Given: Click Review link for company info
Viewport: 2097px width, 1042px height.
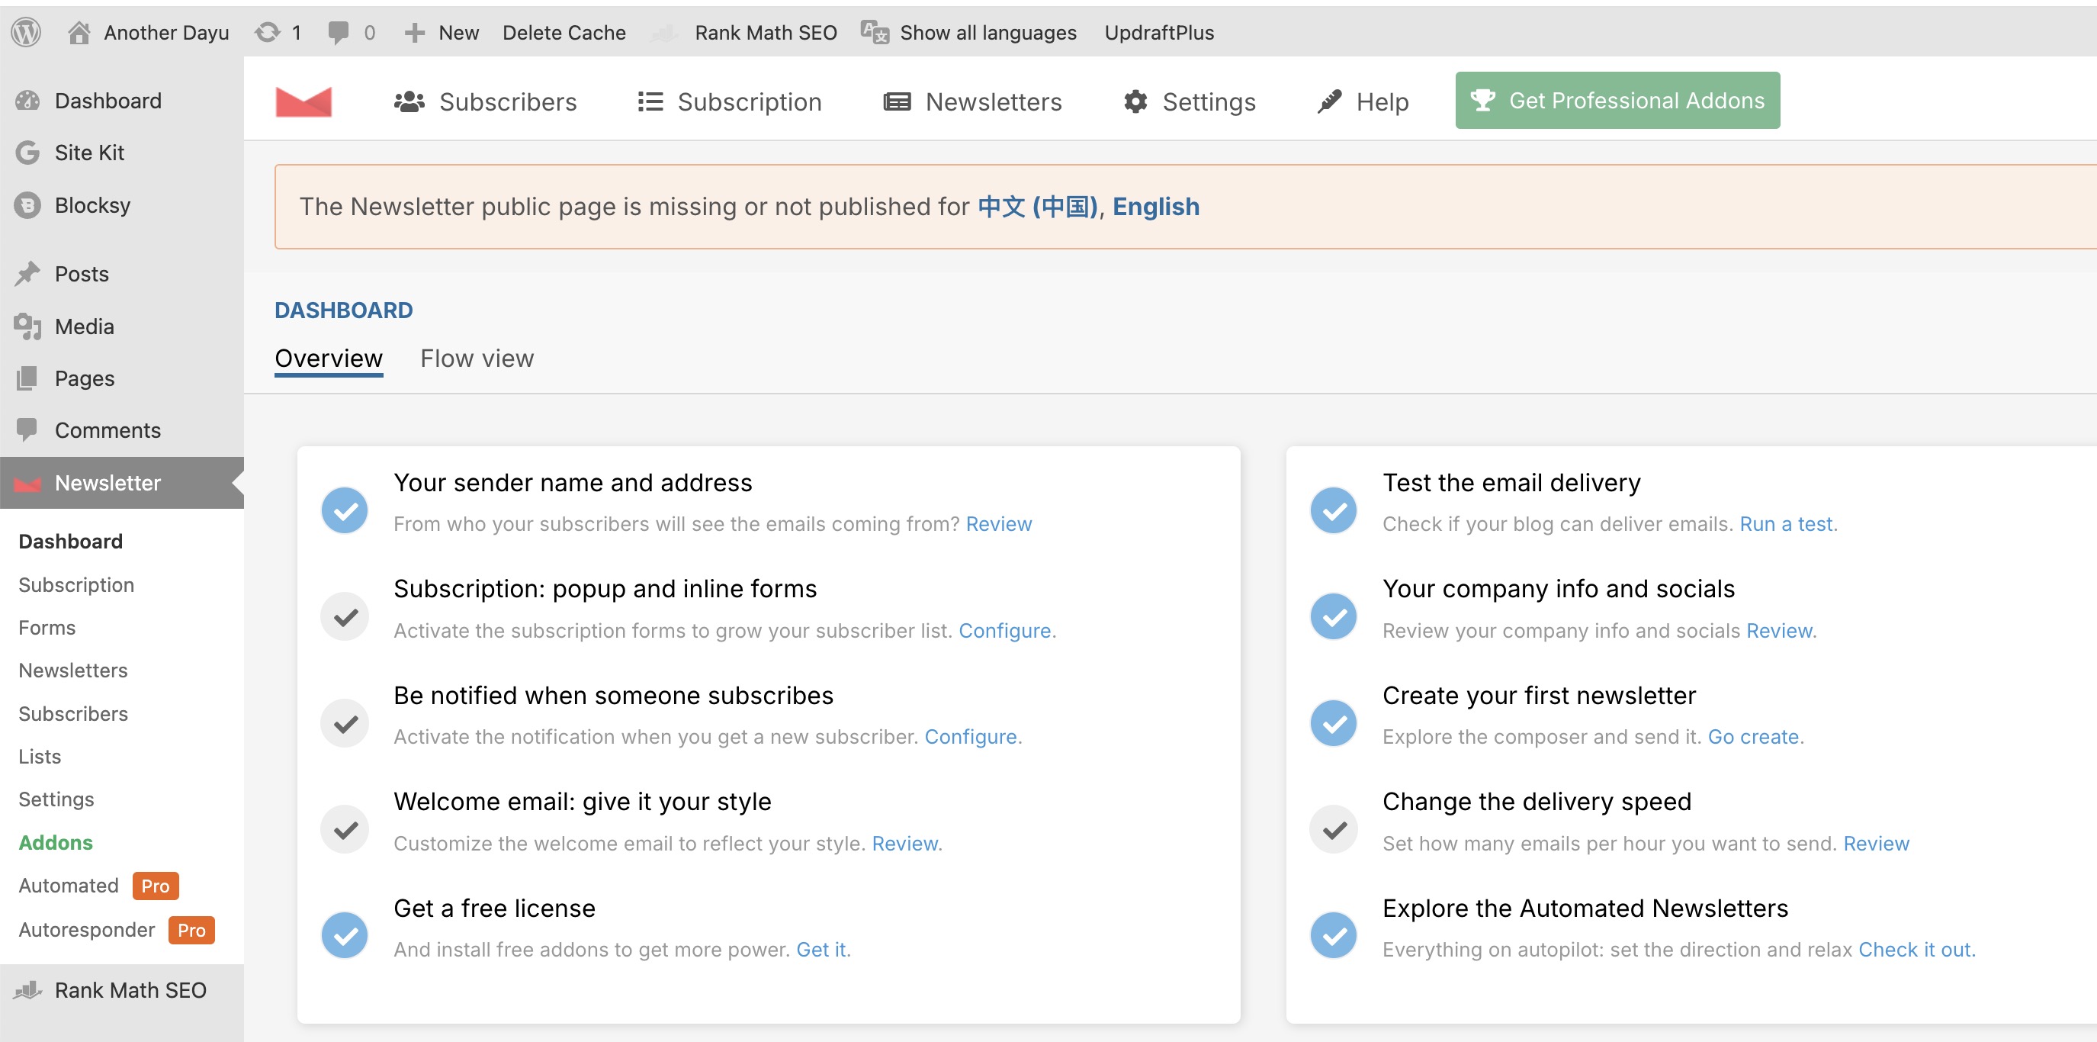Looking at the screenshot, I should tap(1780, 631).
